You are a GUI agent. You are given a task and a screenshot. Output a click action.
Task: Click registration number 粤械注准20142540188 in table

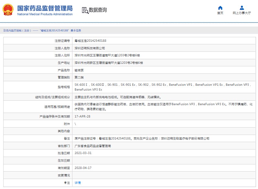(x=90, y=41)
